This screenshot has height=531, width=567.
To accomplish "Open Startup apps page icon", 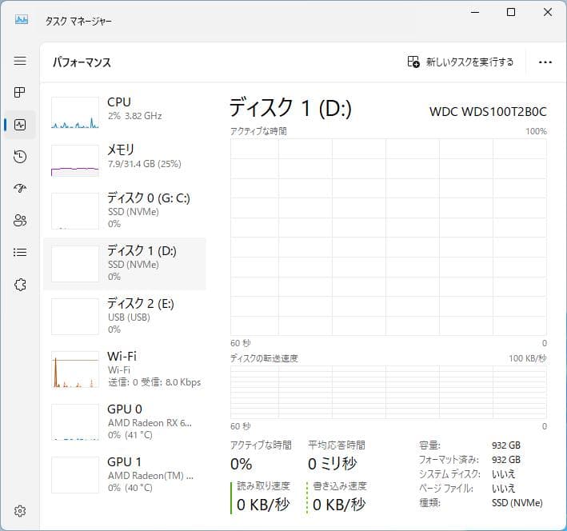I will 20,188.
